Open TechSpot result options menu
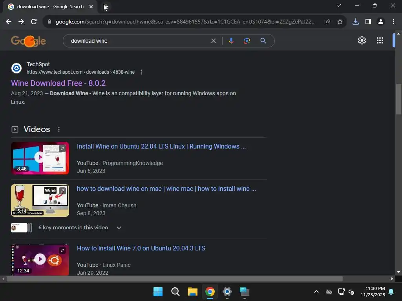This screenshot has width=402, height=301. point(141,72)
